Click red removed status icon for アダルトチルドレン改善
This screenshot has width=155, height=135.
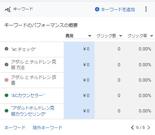6,80
